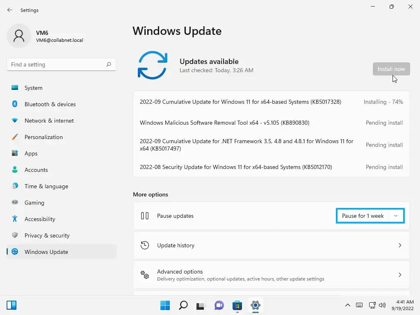Open the Advanced options row

pos(272,274)
